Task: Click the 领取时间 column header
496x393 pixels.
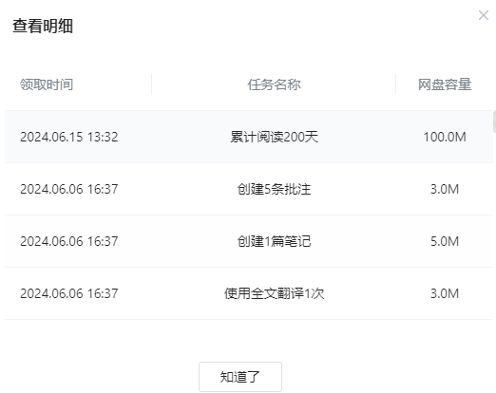Action: [47, 84]
